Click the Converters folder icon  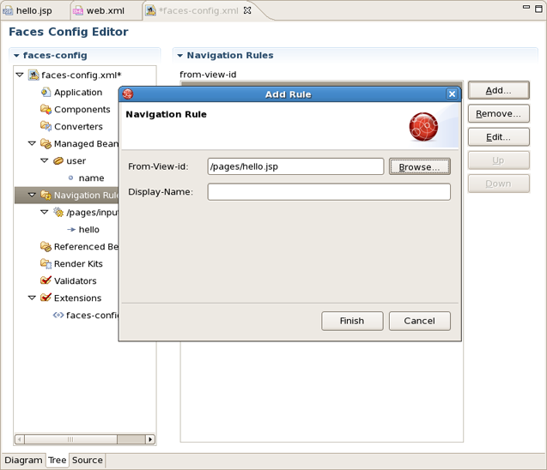[46, 126]
